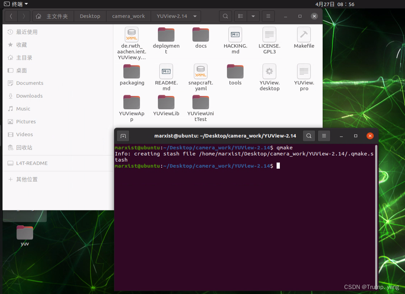The image size is (405, 294).
Task: Open Downloads in the sidebar
Action: click(x=58, y=96)
